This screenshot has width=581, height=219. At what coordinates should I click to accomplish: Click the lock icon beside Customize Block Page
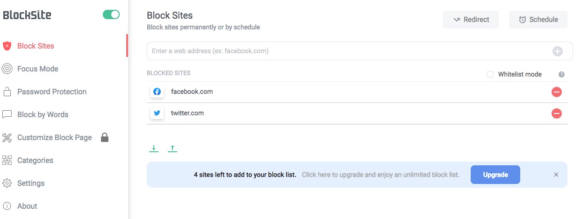coord(105,137)
